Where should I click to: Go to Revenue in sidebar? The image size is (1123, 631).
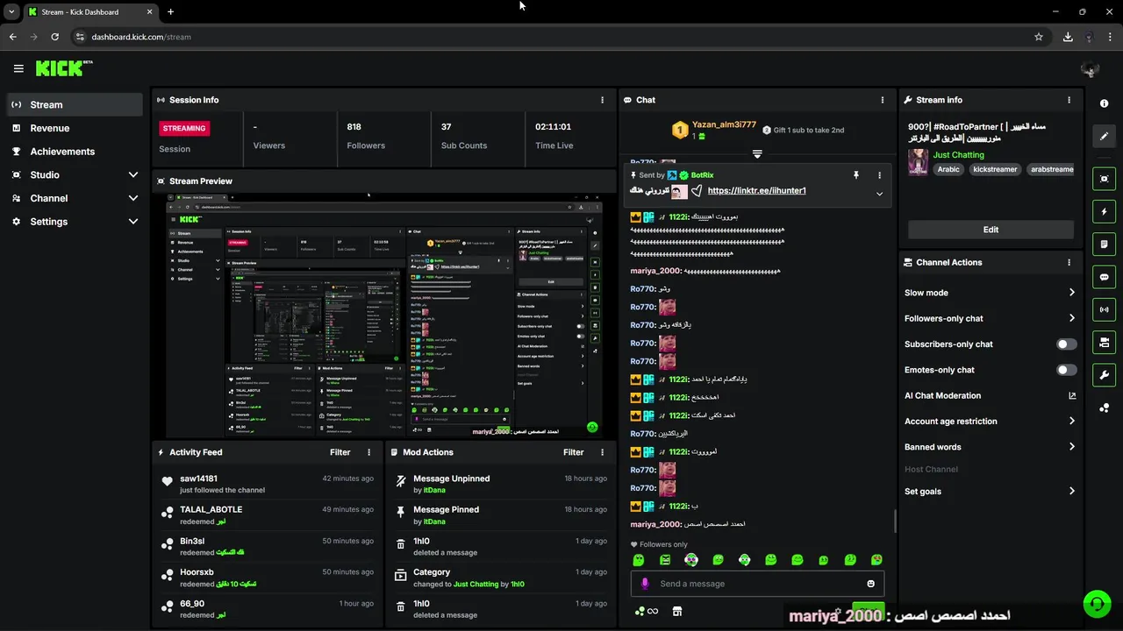(75, 128)
